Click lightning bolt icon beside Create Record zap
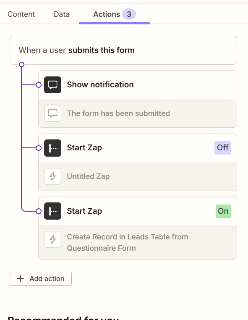This screenshot has width=248, height=320. (52, 239)
